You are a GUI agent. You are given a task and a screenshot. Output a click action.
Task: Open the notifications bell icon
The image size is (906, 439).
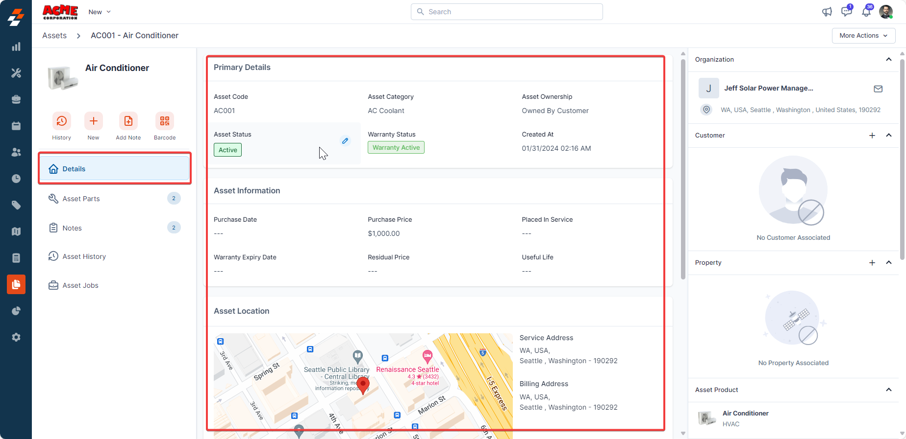(866, 12)
